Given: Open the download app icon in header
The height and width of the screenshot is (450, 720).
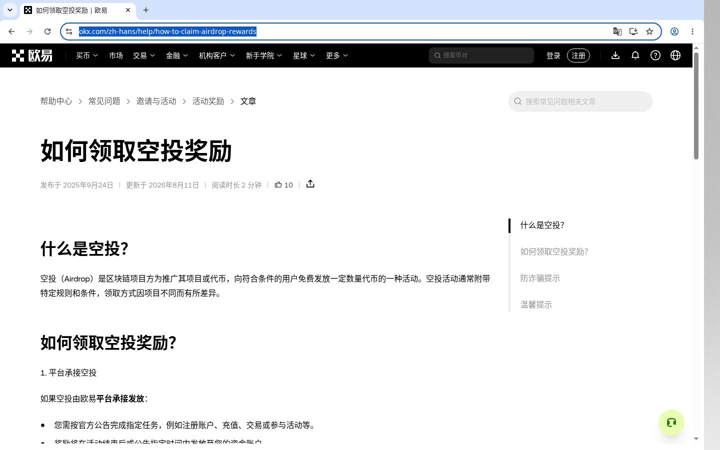Looking at the screenshot, I should pyautogui.click(x=615, y=55).
